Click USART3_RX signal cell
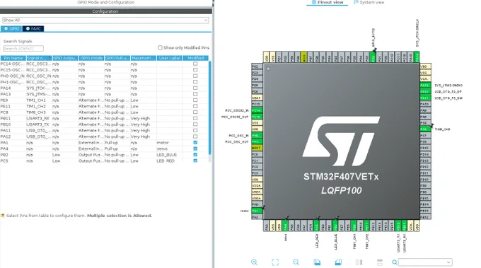 click(x=39, y=118)
